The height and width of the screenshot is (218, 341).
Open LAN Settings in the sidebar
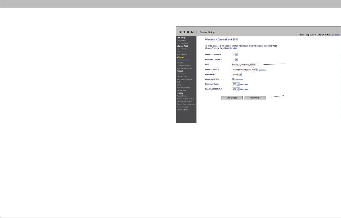[182, 41]
